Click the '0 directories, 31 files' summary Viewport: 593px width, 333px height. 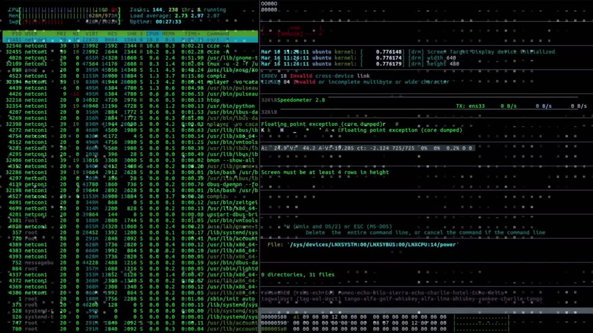pyautogui.click(x=298, y=274)
